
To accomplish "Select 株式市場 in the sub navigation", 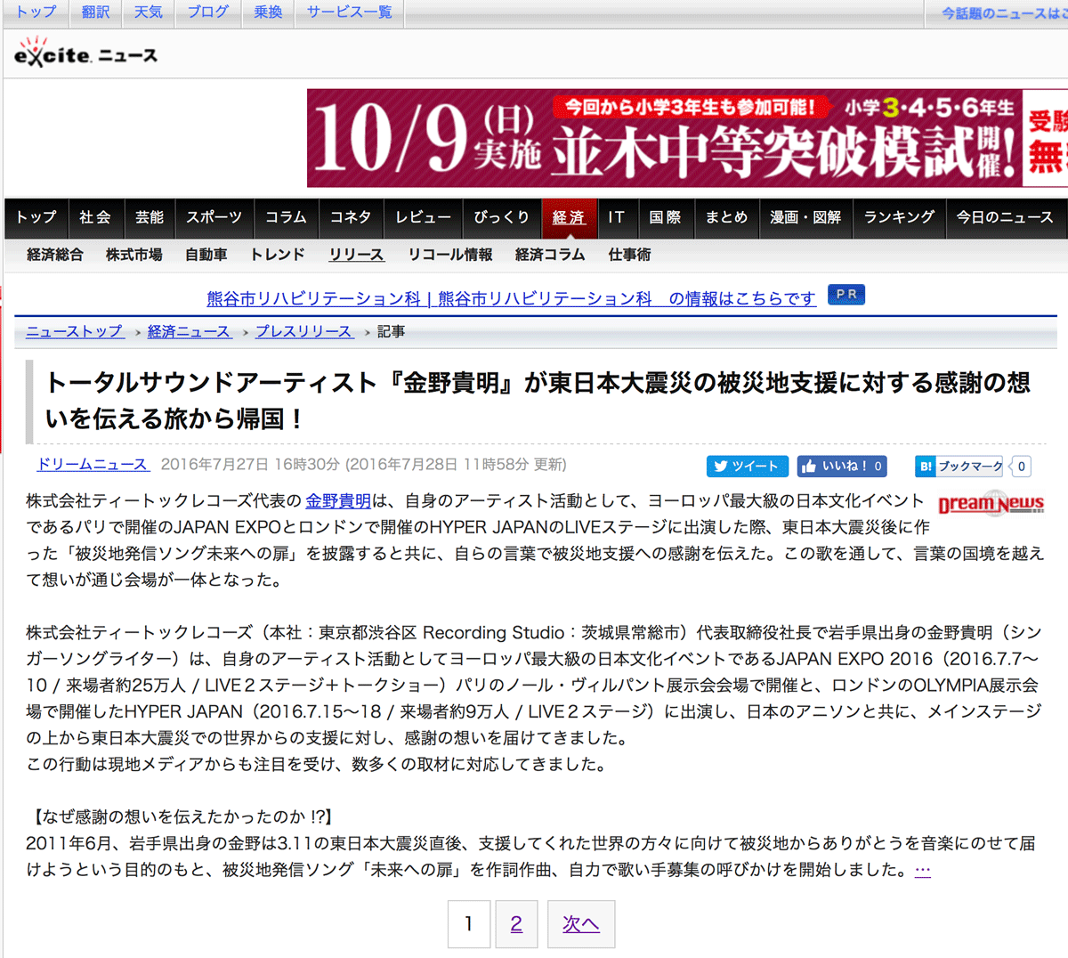I will (x=134, y=255).
